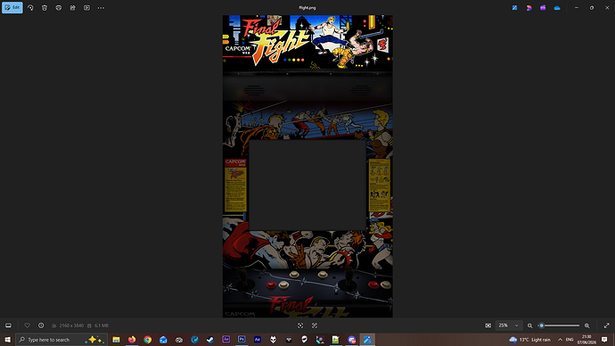The width and height of the screenshot is (615, 346).
Task: Open the Windows Start menu
Action: pos(7,340)
